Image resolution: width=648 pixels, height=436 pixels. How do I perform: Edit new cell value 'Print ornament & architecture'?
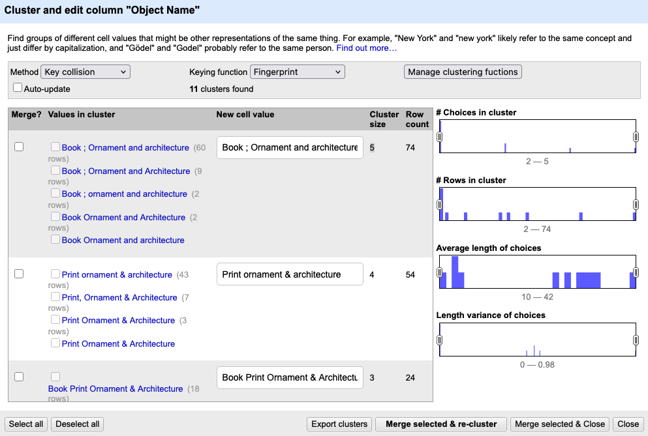(x=290, y=274)
